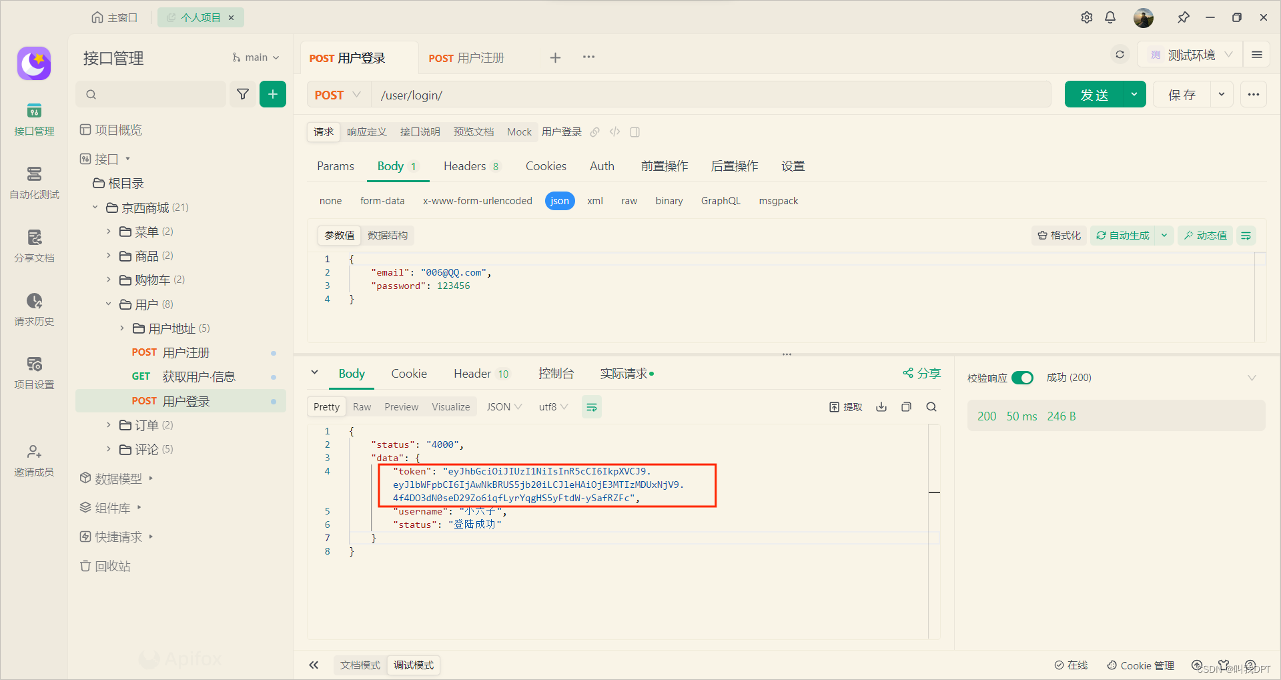This screenshot has width=1281, height=680.
Task: Pin the window with the pin icon
Action: [1184, 17]
